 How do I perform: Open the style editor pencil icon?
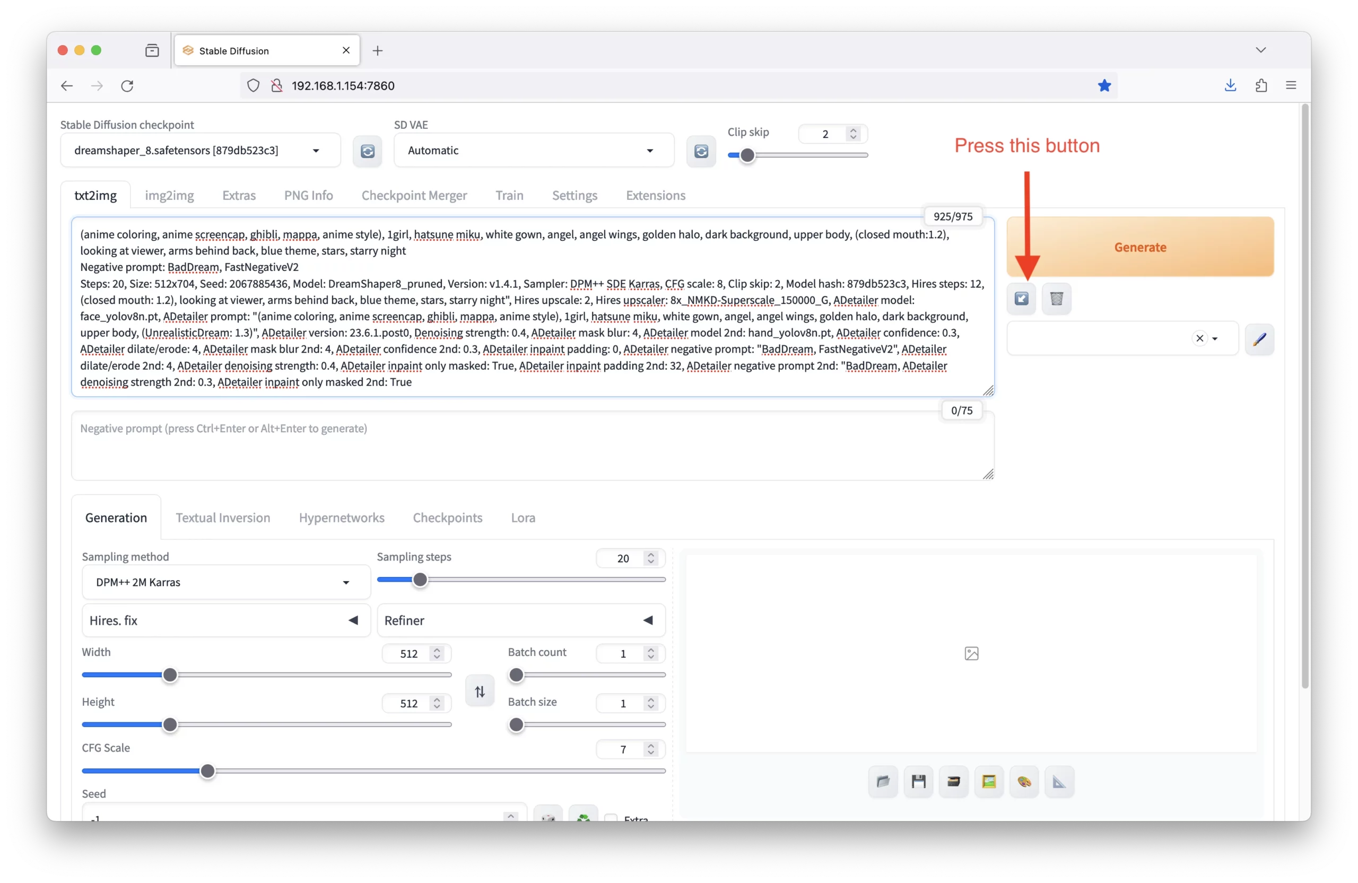(1259, 339)
